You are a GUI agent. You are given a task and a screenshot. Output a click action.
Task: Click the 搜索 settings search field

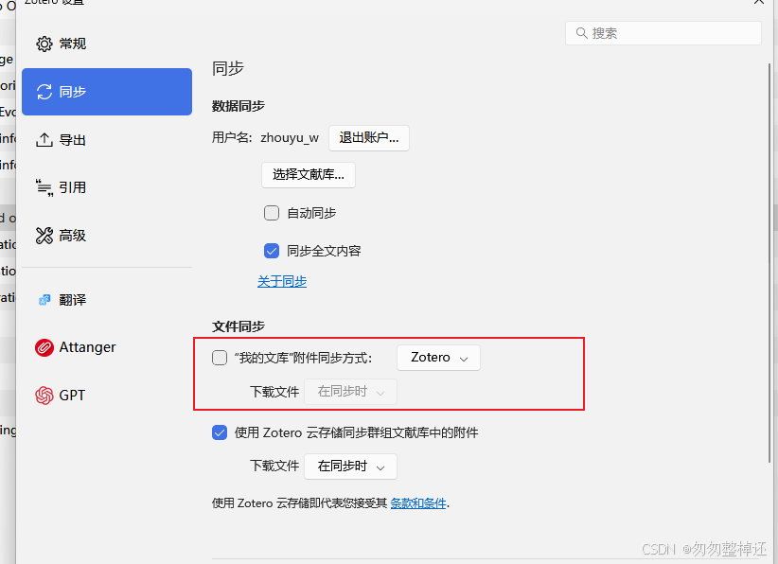pyautogui.click(x=663, y=33)
